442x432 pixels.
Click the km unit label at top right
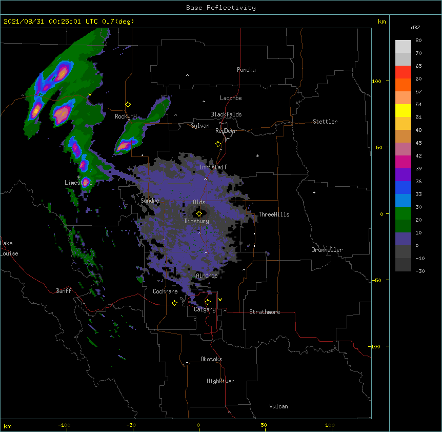pos(381,22)
